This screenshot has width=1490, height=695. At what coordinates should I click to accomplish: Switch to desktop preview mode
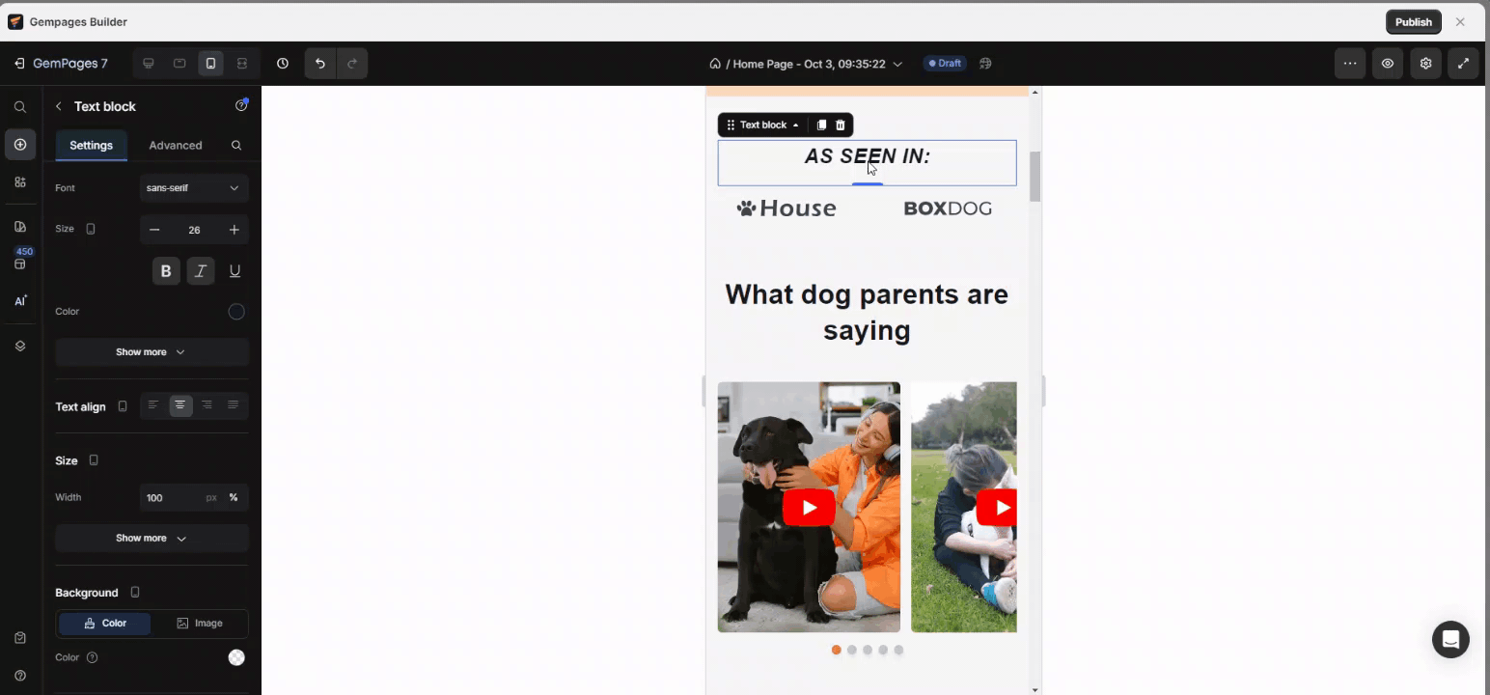click(x=149, y=63)
